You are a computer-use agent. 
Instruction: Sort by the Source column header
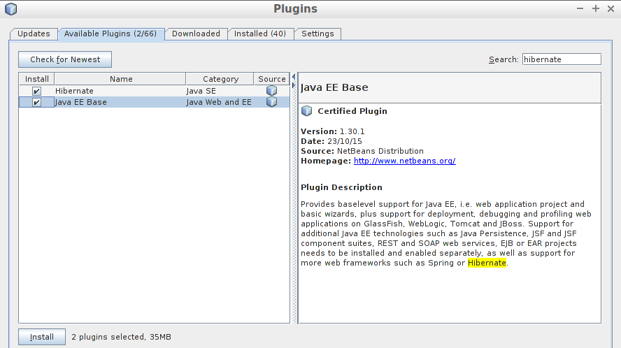(x=271, y=79)
